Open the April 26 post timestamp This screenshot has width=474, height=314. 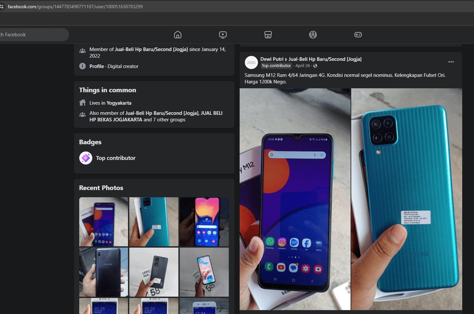point(302,66)
